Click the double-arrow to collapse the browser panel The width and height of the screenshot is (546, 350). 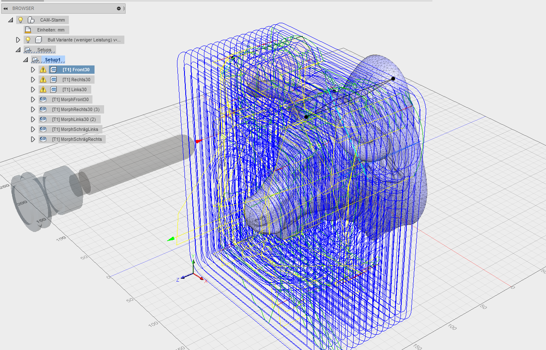pyautogui.click(x=5, y=8)
